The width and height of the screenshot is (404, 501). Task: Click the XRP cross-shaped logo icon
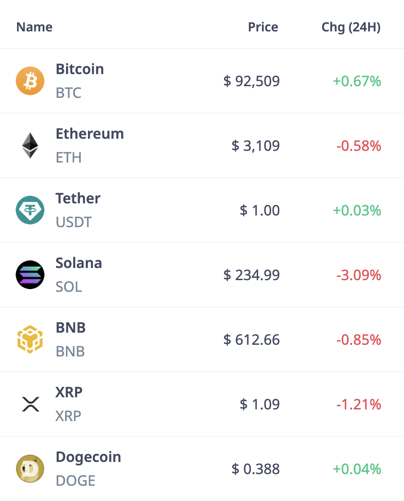point(31,404)
